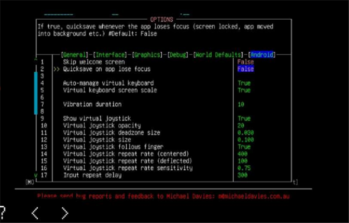
Task: Open Input repeat delay value 300
Action: click(243, 175)
